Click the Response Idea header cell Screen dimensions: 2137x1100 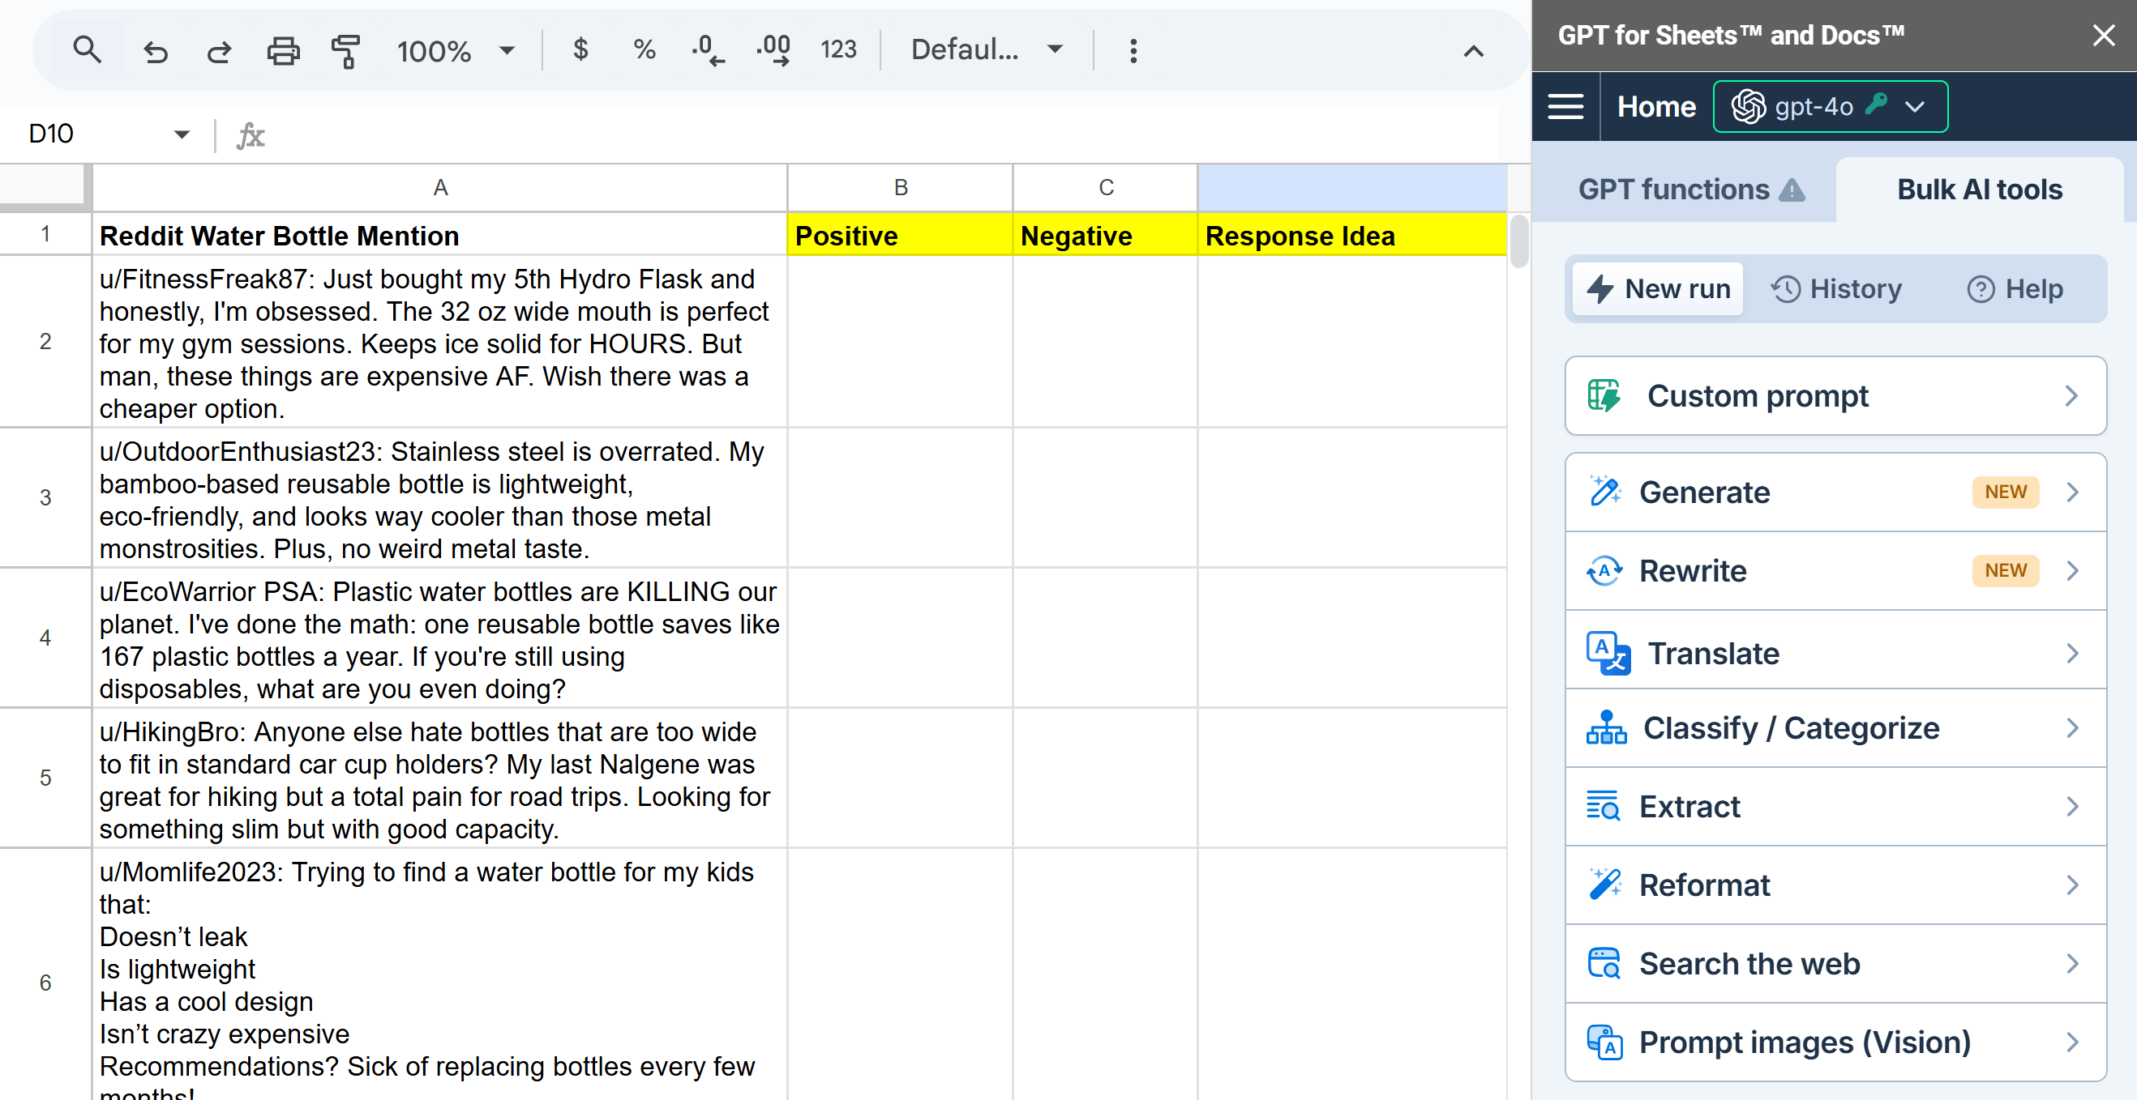point(1352,236)
